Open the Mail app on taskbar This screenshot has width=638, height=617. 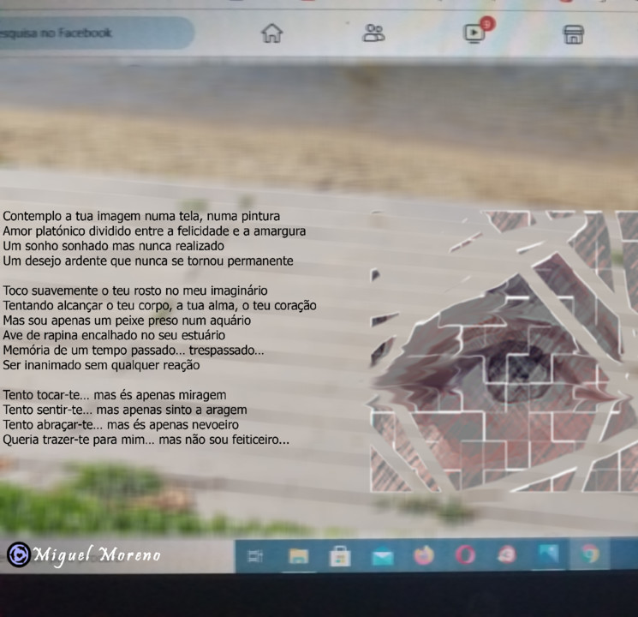click(383, 557)
